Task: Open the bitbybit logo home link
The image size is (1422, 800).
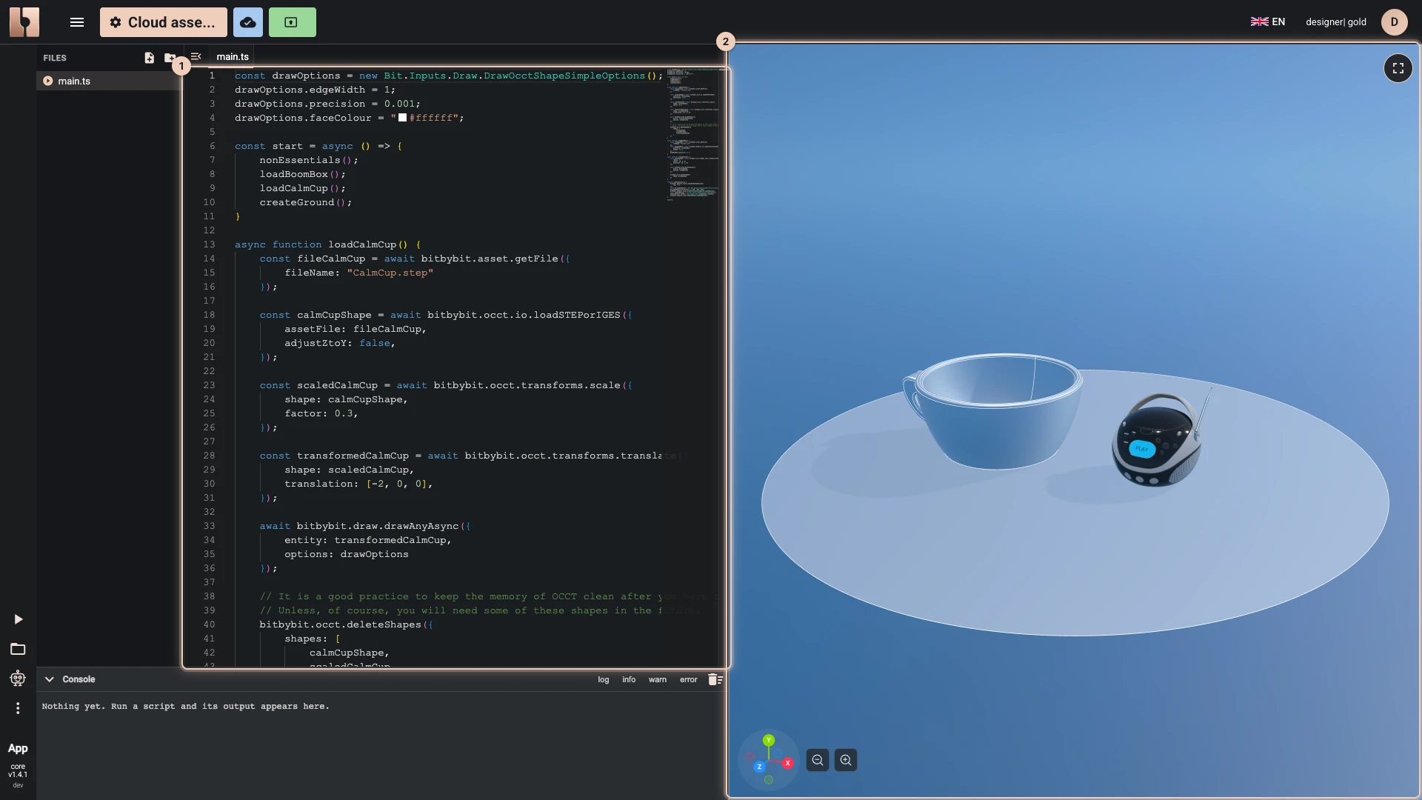Action: [x=24, y=22]
